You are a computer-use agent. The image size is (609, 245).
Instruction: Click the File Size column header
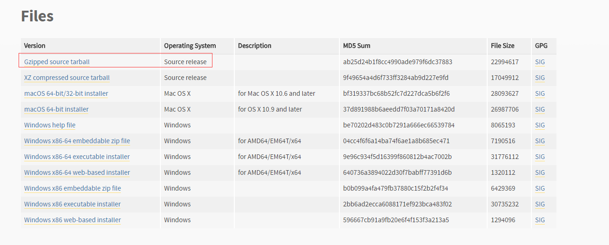503,46
